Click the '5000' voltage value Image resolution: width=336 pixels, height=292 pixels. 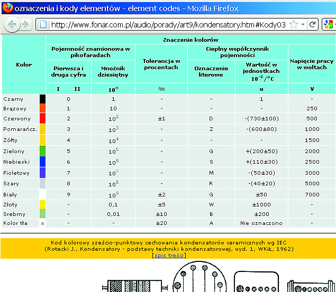pyautogui.click(x=312, y=183)
